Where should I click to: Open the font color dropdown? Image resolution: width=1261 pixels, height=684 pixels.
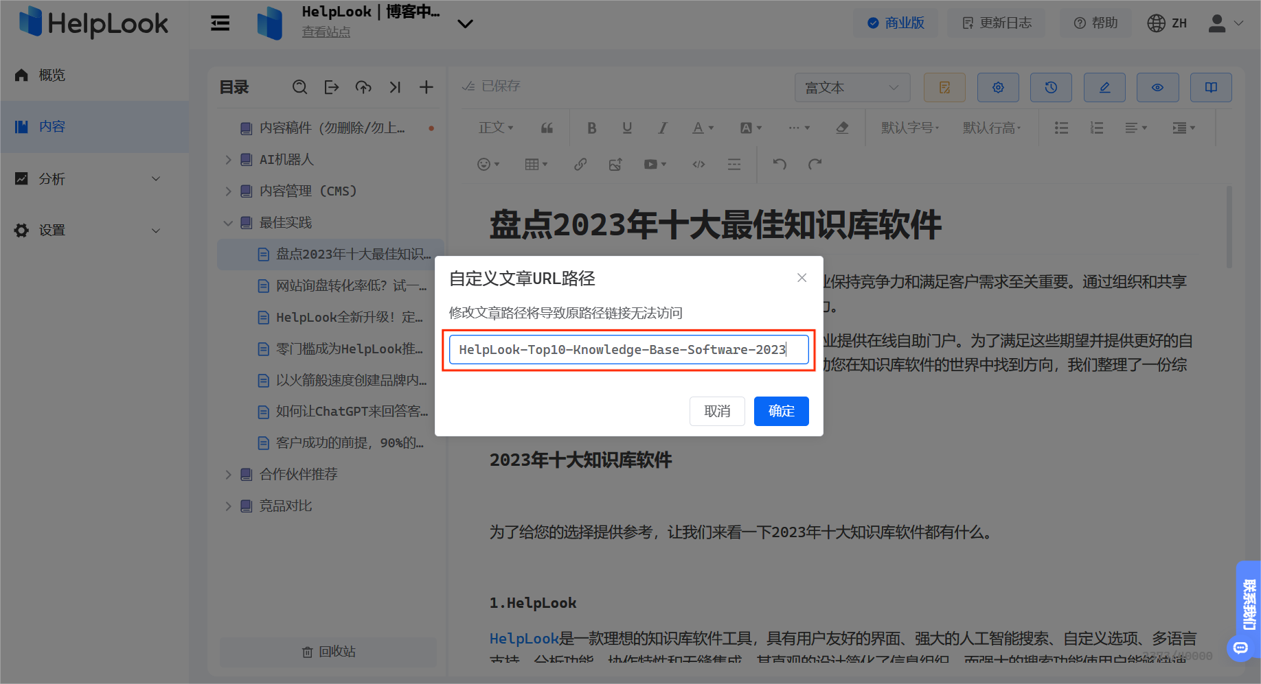pos(703,128)
